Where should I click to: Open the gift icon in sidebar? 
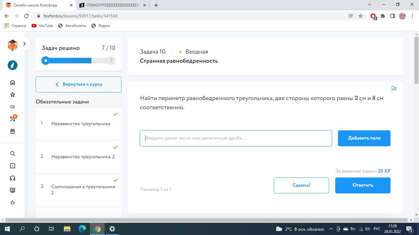point(13,131)
